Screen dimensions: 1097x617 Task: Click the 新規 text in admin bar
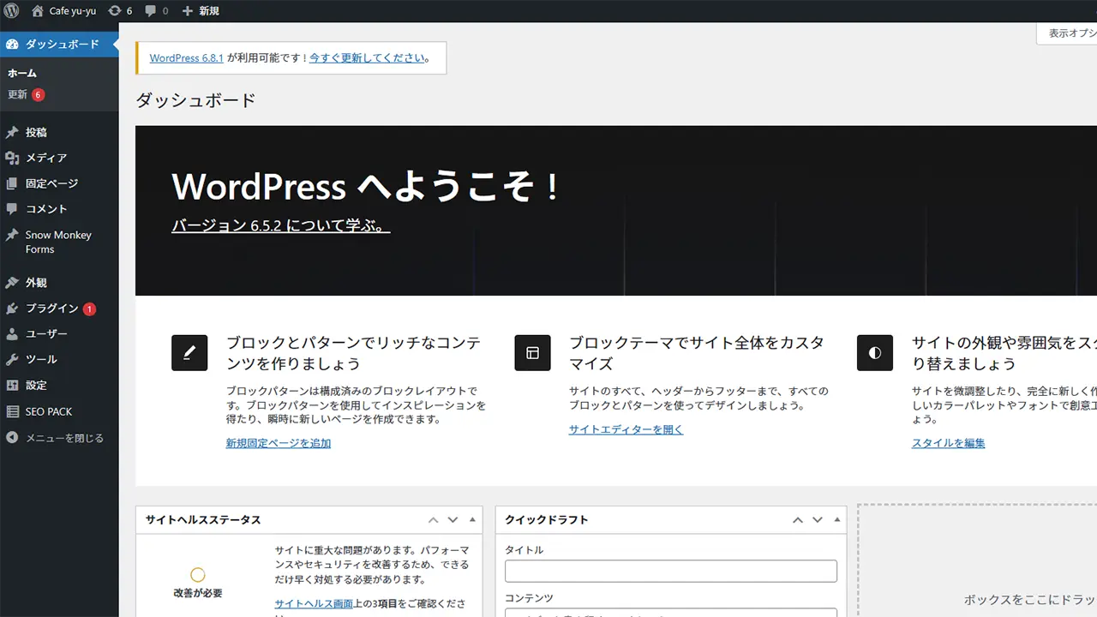coord(209,11)
